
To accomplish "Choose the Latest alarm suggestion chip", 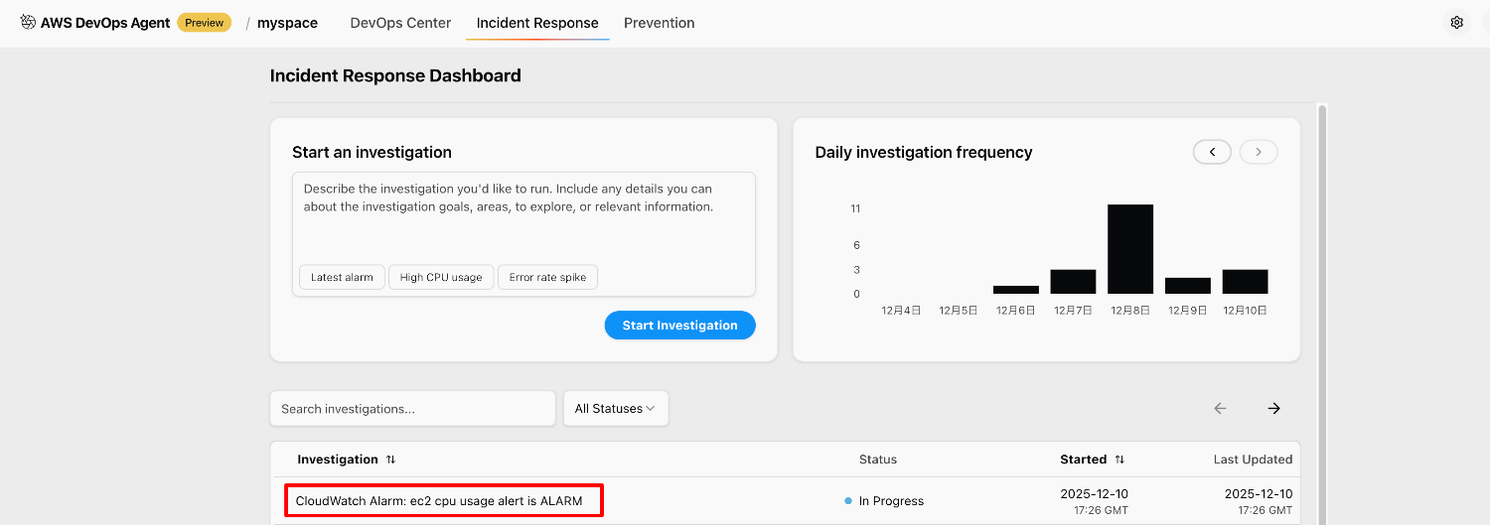I will [x=342, y=277].
